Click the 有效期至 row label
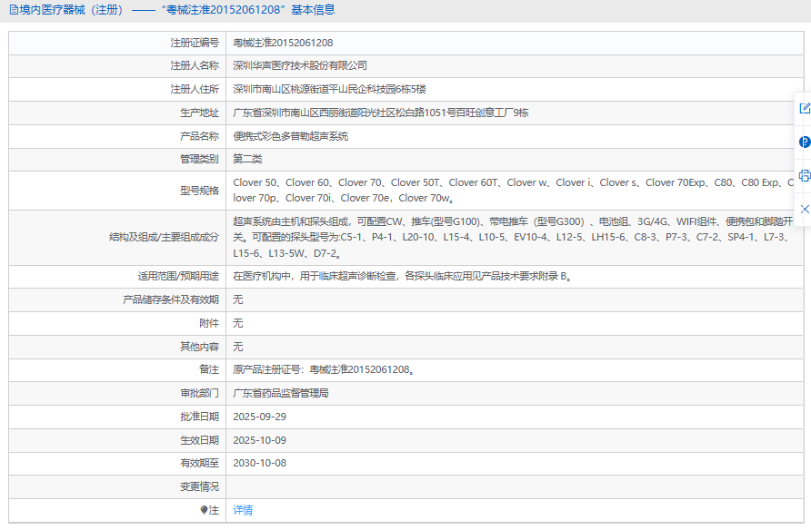811x530 pixels. pyautogui.click(x=200, y=463)
